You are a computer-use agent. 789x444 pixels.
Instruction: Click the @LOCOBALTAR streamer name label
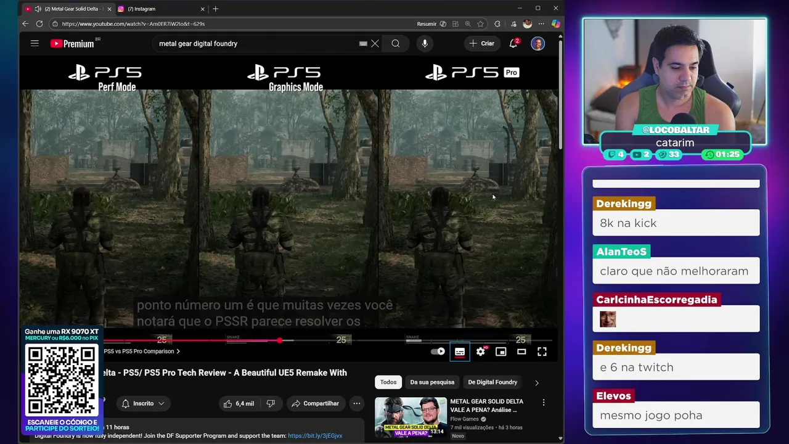[x=676, y=130]
